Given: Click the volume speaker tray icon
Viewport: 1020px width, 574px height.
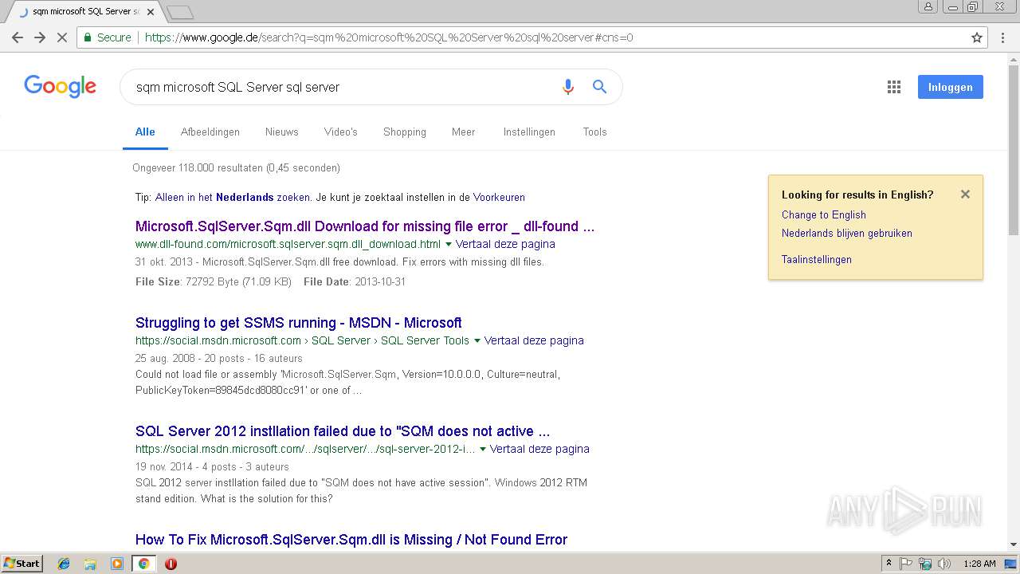Looking at the screenshot, I should pos(944,564).
